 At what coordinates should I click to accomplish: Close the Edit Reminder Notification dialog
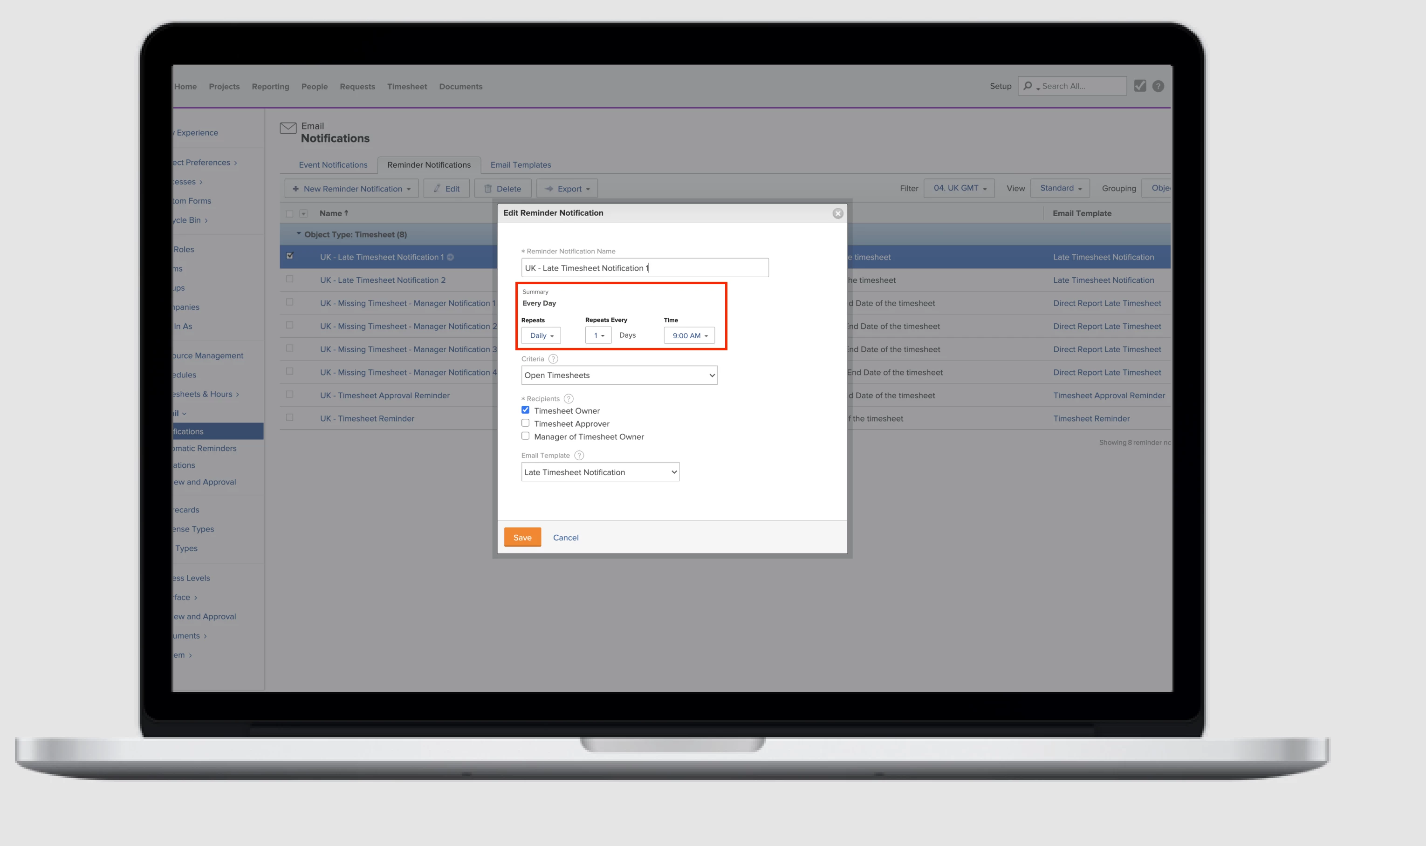pyautogui.click(x=837, y=213)
